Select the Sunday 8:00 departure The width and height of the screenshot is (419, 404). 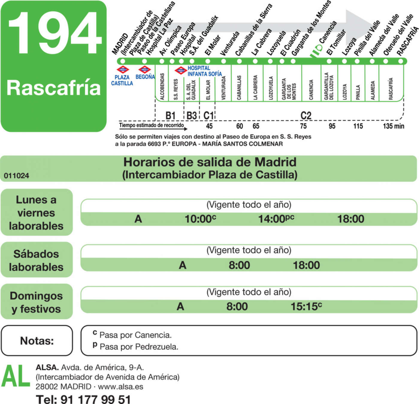click(x=237, y=307)
